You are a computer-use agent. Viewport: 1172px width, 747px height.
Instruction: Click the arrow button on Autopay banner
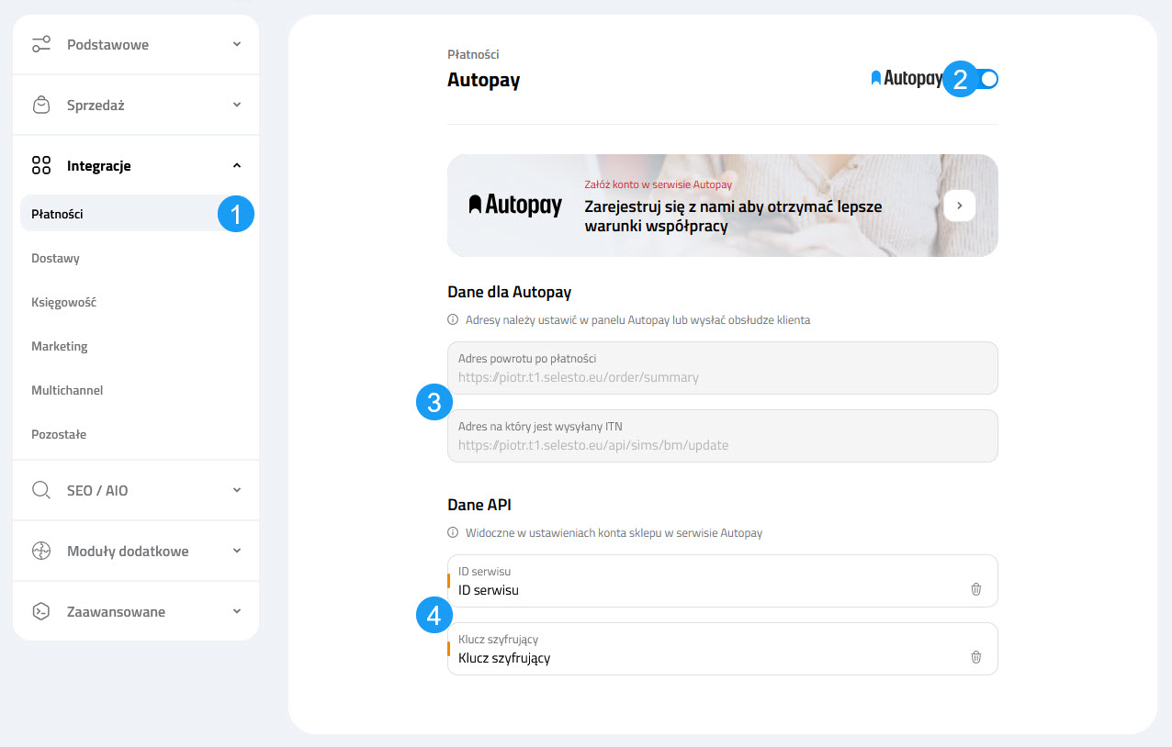click(959, 206)
